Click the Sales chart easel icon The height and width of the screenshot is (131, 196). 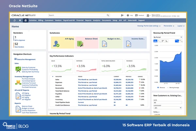click(x=18, y=69)
